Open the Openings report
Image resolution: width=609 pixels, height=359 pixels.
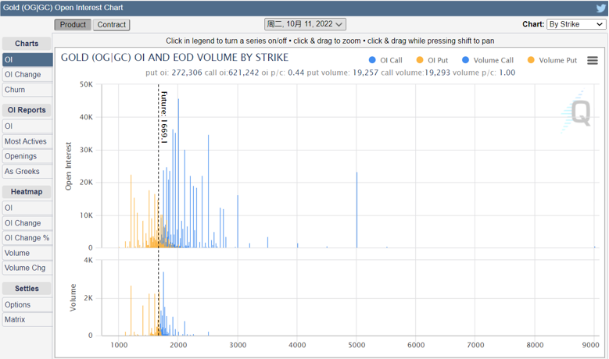pos(27,156)
